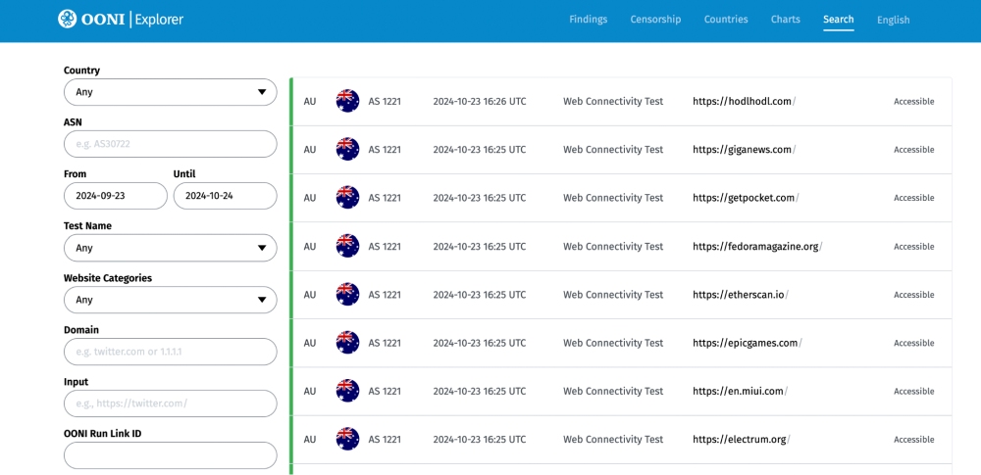Open the https://hodlhodl.com/ measurement link
Viewport: 981px width, 475px height.
tap(744, 101)
